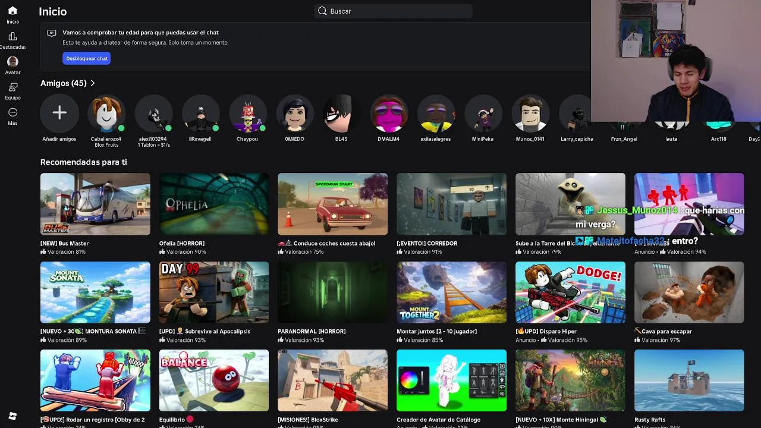Open the PARANORMAL [HORROR] thumbnail
The height and width of the screenshot is (428, 761).
[332, 292]
